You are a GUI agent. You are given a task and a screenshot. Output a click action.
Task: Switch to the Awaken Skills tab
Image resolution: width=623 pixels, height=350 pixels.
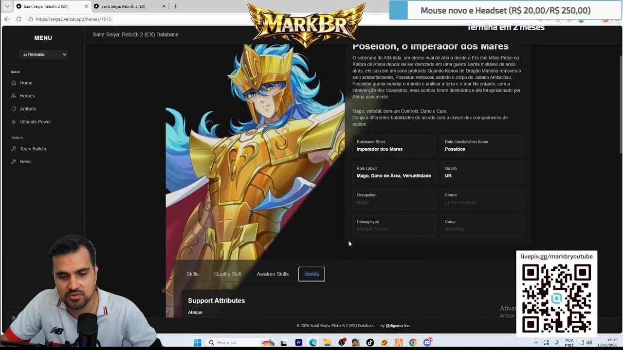click(x=273, y=274)
